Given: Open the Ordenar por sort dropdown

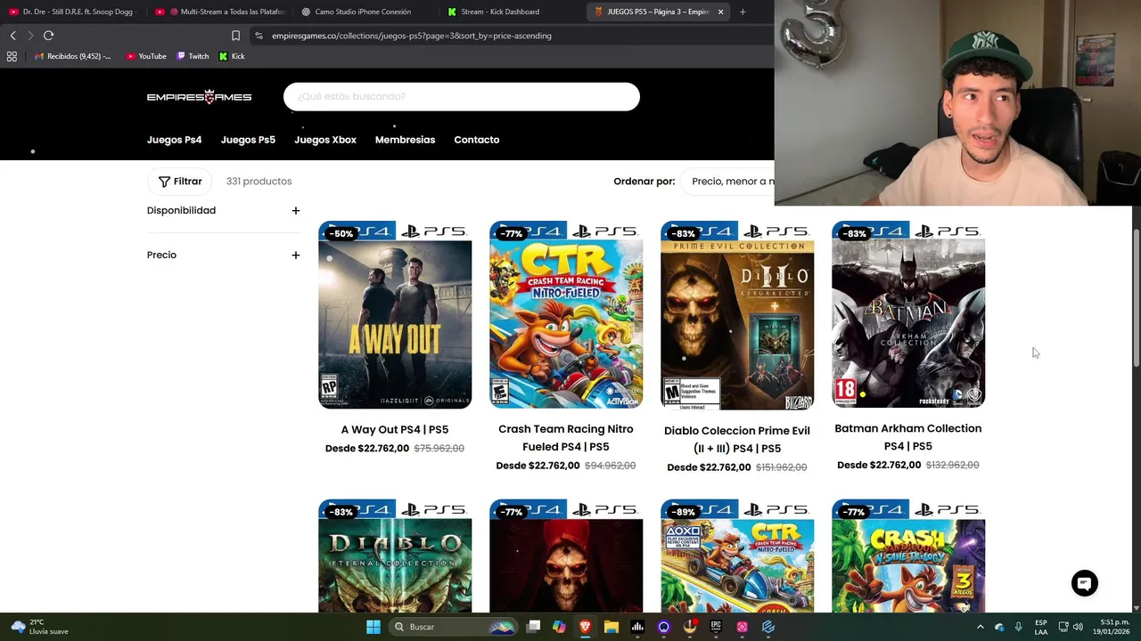Looking at the screenshot, I should [728, 182].
